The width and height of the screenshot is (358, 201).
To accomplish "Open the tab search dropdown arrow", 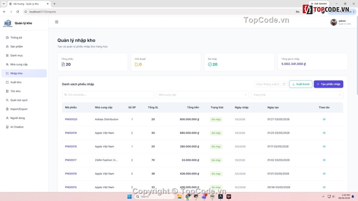I will (x=4, y=4).
